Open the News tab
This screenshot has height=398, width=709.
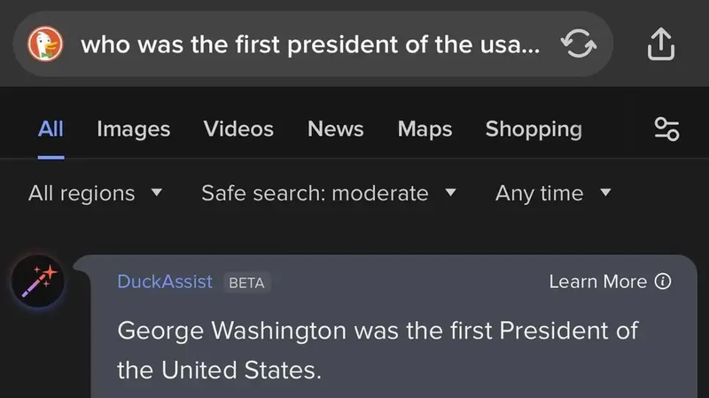tap(335, 129)
